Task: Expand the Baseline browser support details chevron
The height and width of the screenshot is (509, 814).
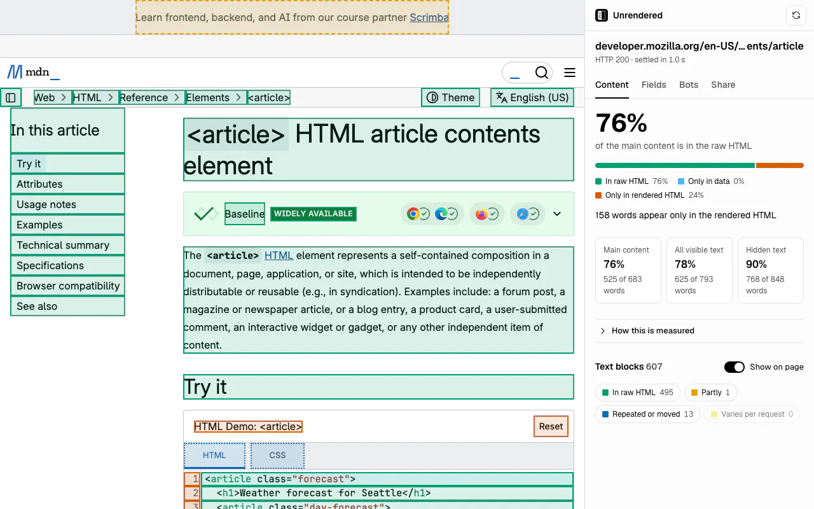Action: [x=557, y=214]
